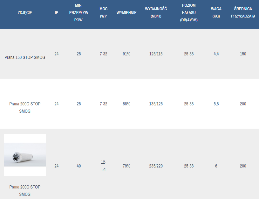Select the 5,8 weight value
Viewport: 259px width, 199px height.
click(216, 104)
